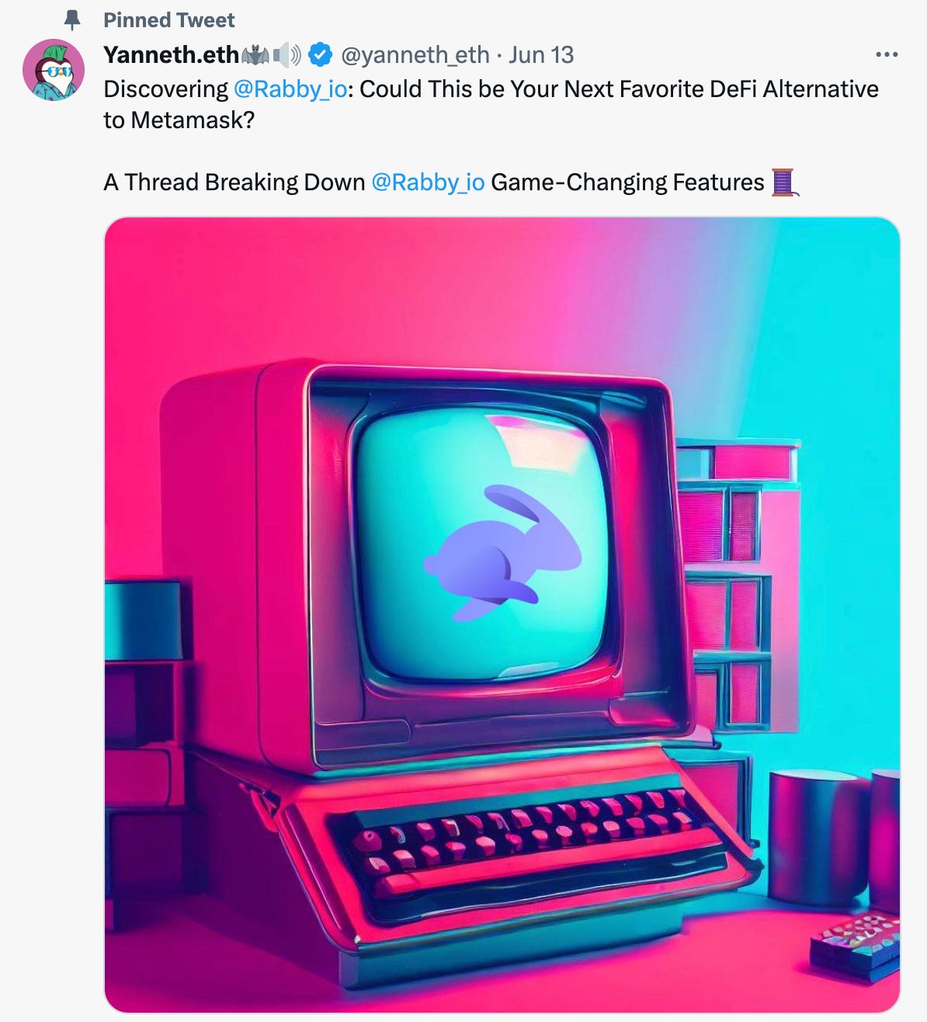Click the thread spool emoji after Features
Screen dimensions: 927x1022
coord(784,182)
